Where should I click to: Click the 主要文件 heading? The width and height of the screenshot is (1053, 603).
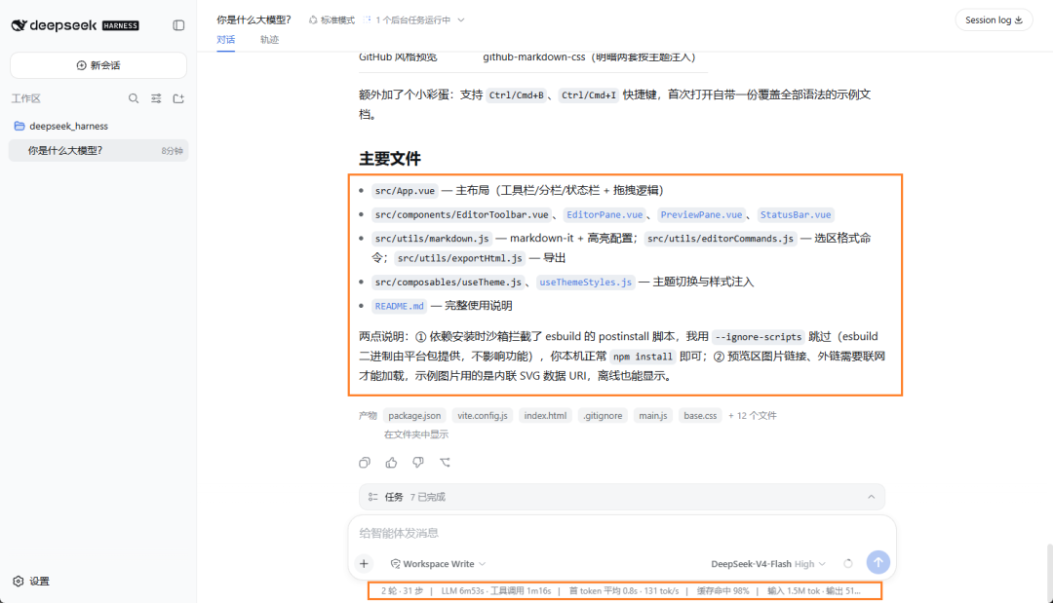tap(389, 158)
